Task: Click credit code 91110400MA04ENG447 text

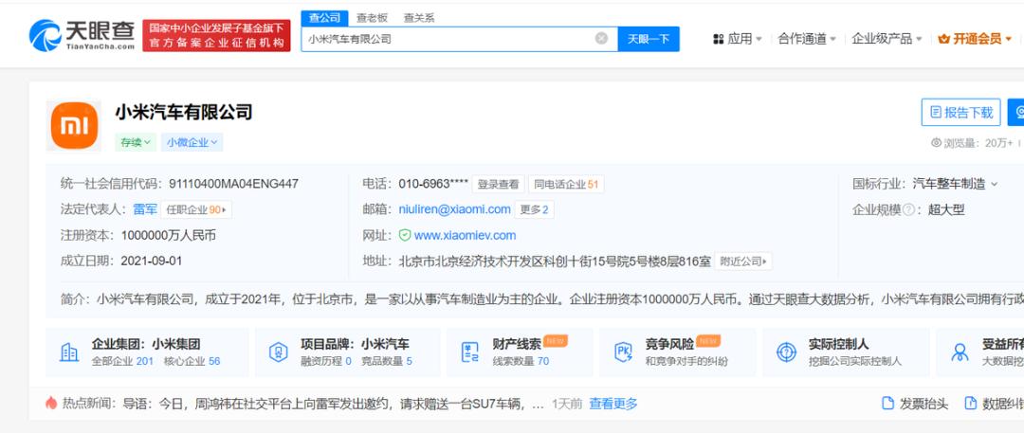Action: pyautogui.click(x=233, y=184)
